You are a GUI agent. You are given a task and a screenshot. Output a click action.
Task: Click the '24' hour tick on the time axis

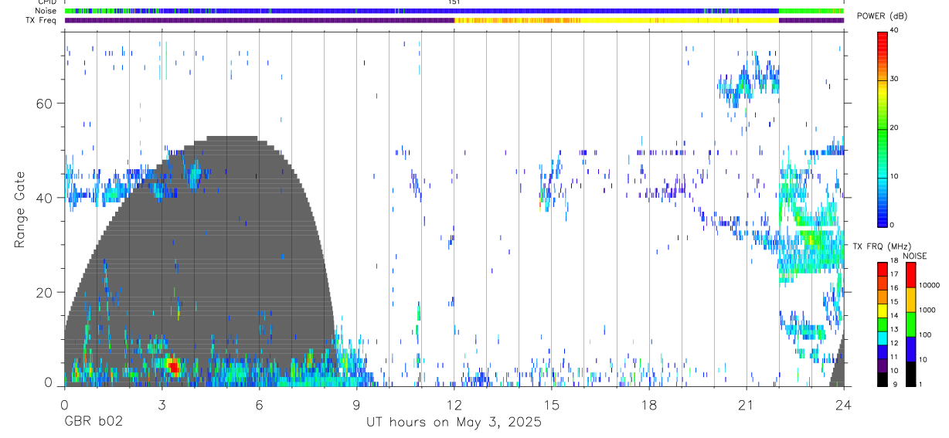pyautogui.click(x=844, y=404)
